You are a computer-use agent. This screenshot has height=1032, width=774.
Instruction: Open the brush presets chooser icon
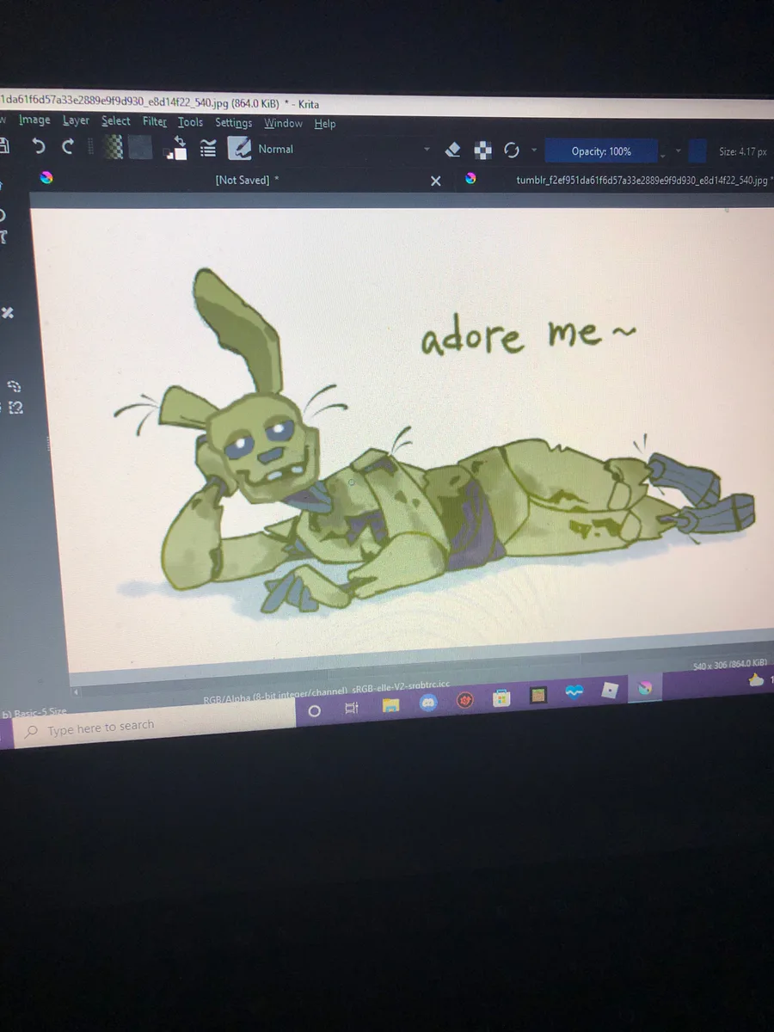[239, 149]
